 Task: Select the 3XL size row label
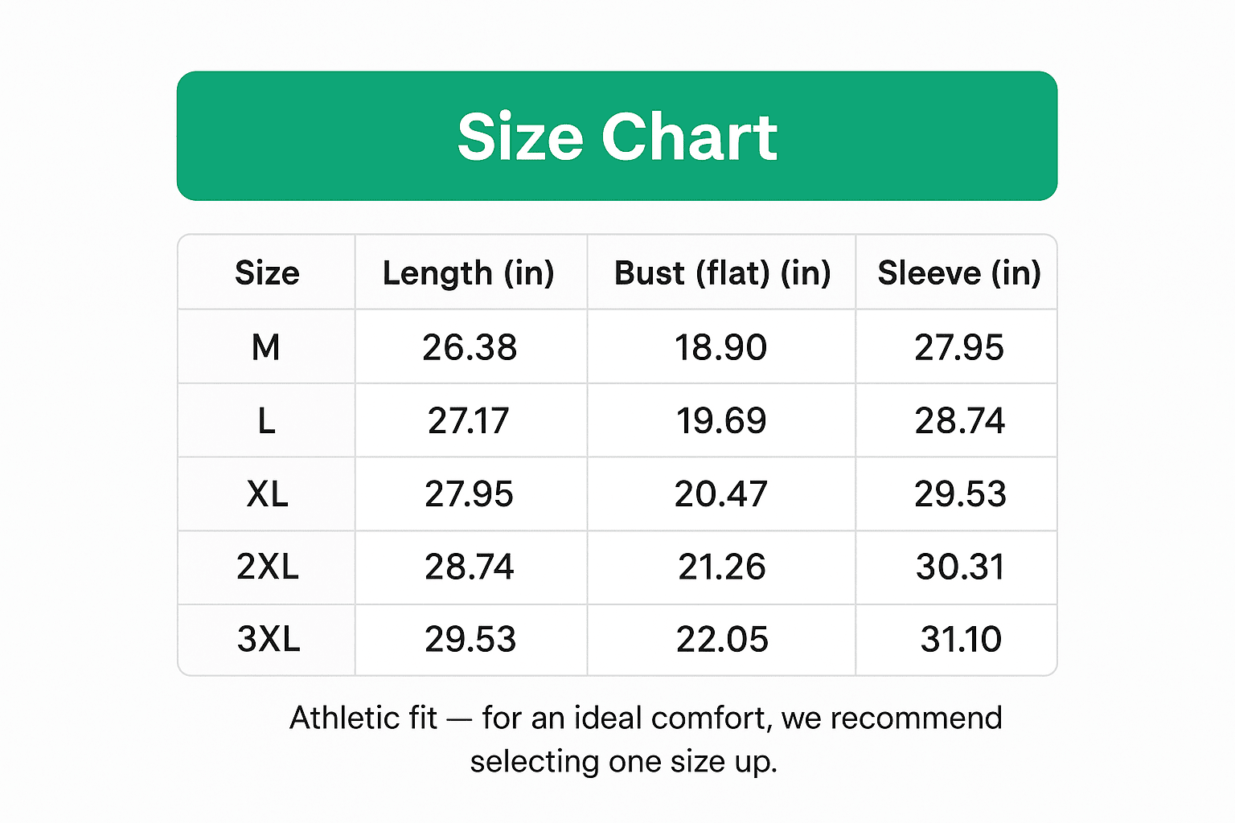(269, 639)
